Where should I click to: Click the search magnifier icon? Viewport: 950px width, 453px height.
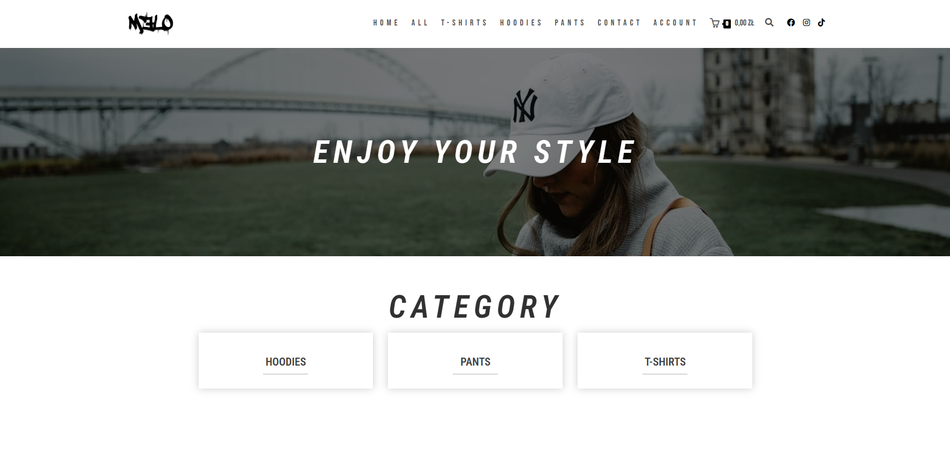tap(769, 22)
